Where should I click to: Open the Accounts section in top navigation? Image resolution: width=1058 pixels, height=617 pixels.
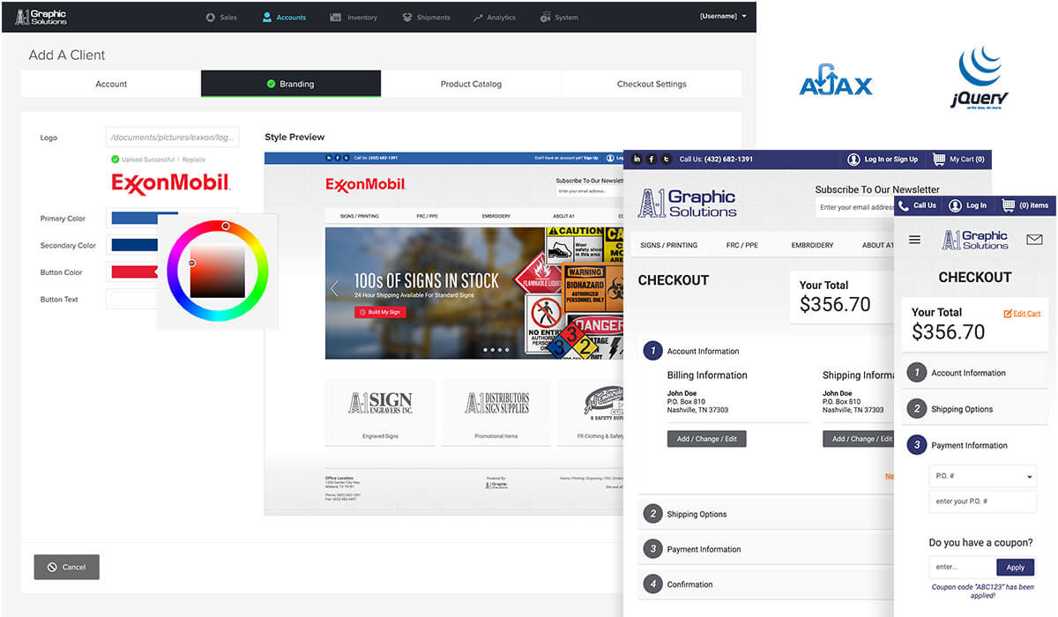point(284,17)
